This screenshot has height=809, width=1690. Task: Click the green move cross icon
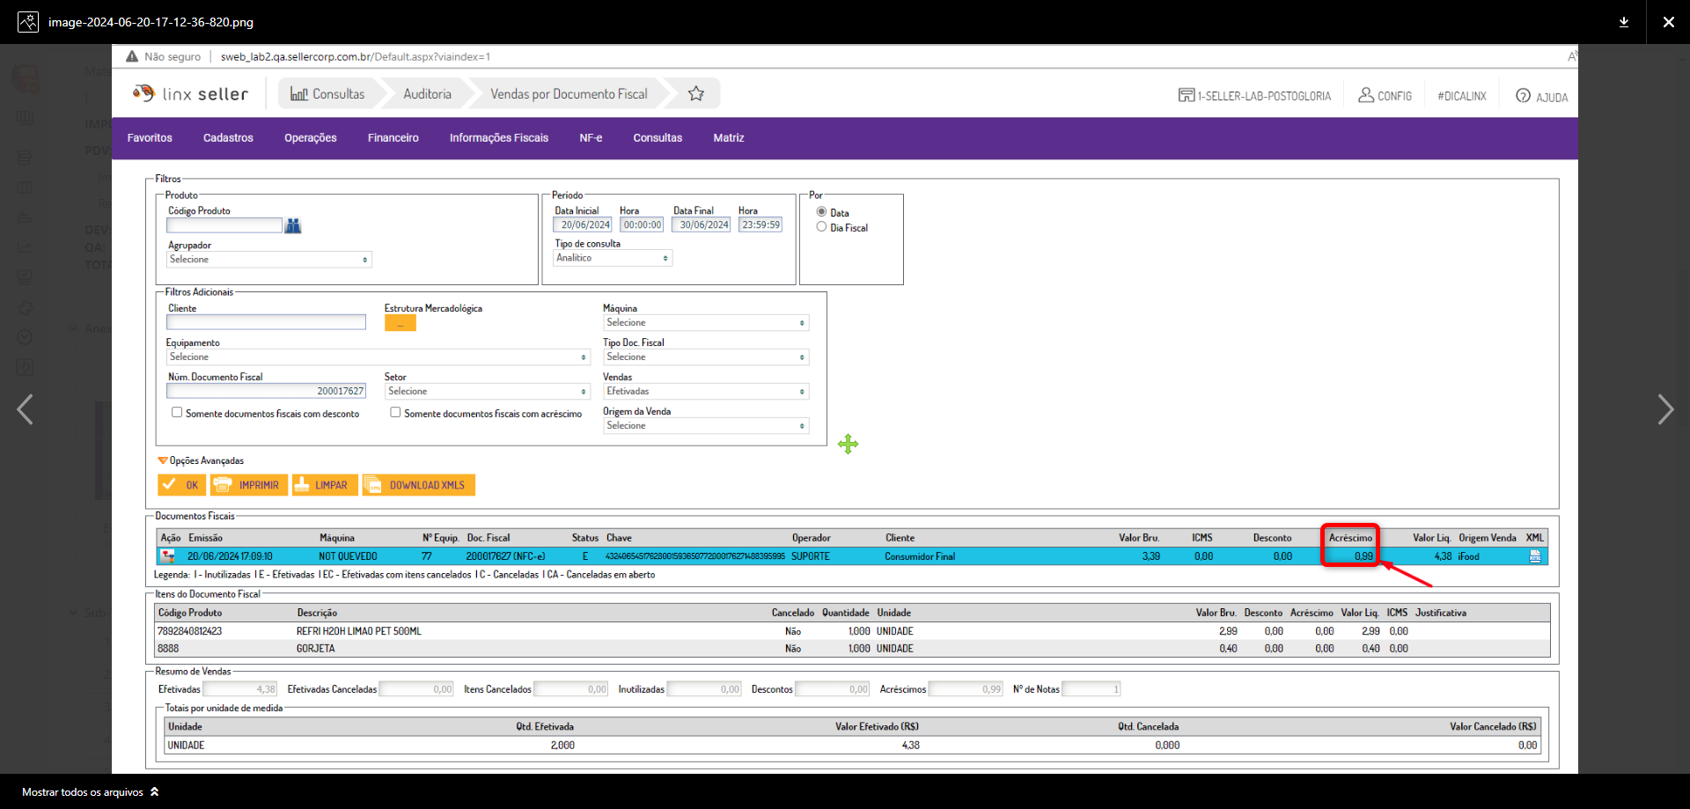point(848,444)
